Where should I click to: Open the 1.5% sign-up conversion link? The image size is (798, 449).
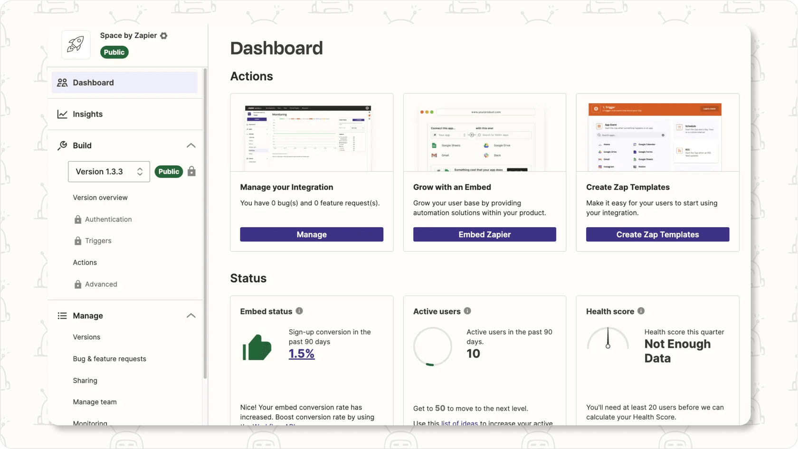tap(301, 353)
